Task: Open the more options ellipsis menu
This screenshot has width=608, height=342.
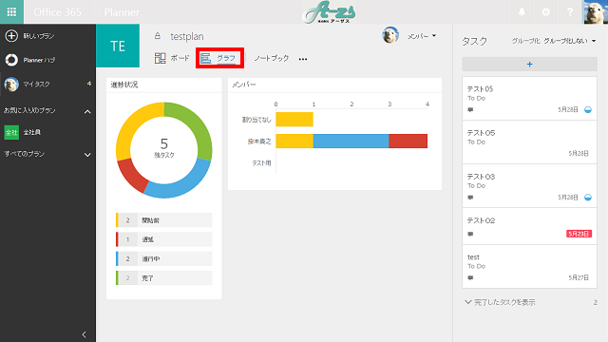Action: coord(303,59)
